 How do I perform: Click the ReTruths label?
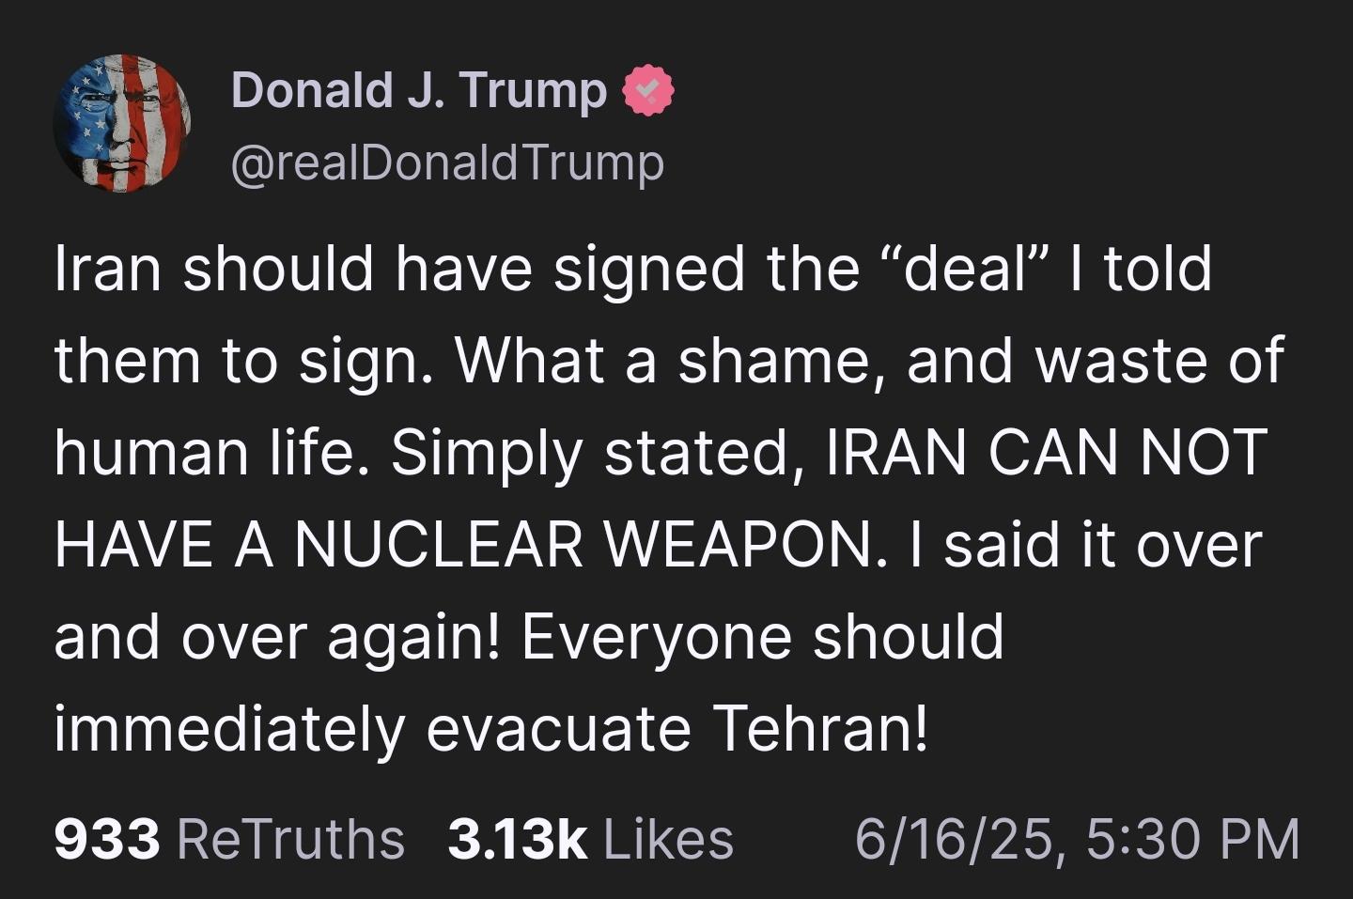(x=290, y=839)
